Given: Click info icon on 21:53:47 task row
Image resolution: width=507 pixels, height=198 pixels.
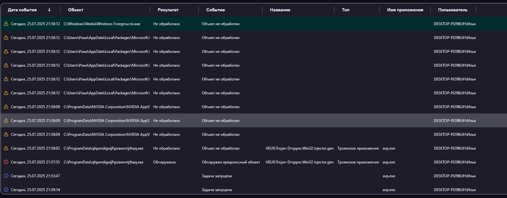Looking at the screenshot, I should pos(6,176).
